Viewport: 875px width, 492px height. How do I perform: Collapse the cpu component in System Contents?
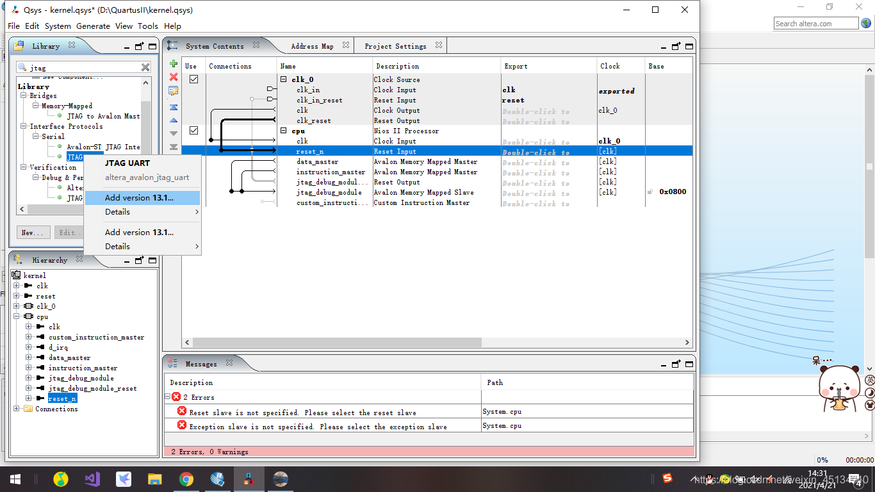tap(284, 131)
